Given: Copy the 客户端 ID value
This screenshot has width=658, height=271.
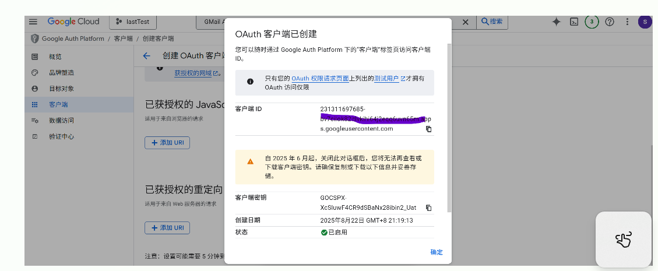Looking at the screenshot, I should point(428,129).
